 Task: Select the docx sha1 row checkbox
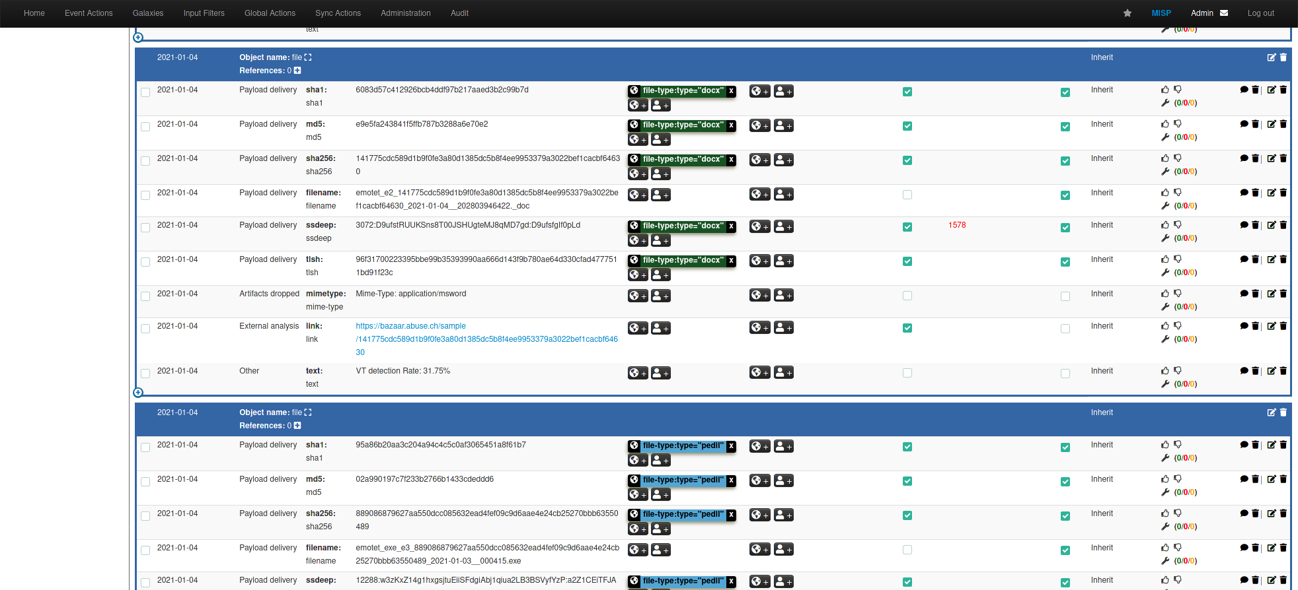pyautogui.click(x=145, y=92)
